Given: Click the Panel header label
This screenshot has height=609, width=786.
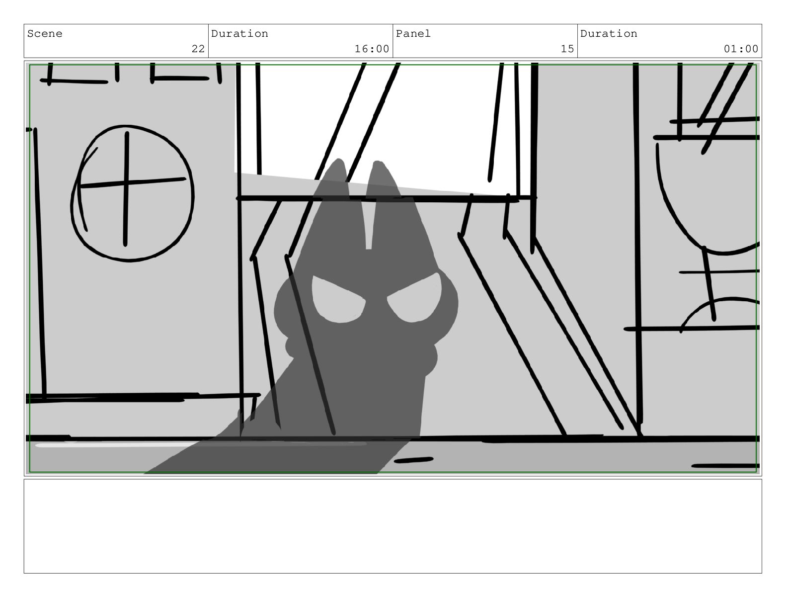Looking at the screenshot, I should (413, 34).
